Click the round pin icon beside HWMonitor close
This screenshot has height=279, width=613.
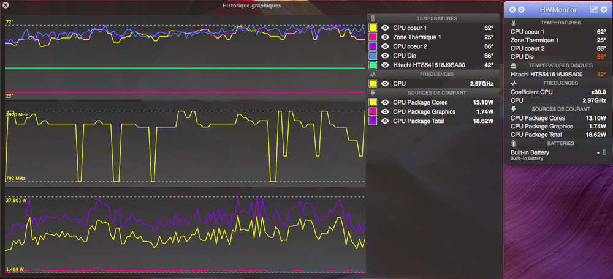coord(521,9)
